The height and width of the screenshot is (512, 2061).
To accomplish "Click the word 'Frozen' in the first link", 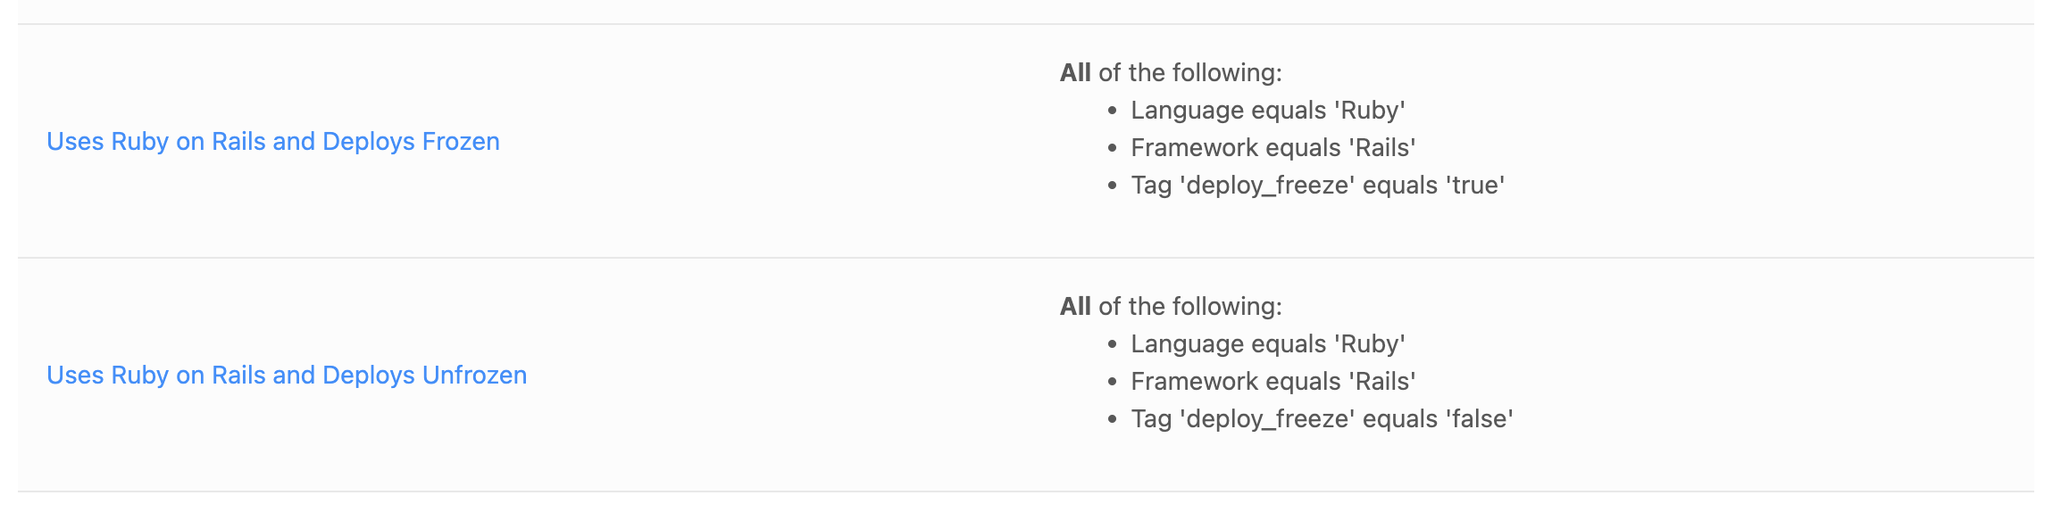I will [x=461, y=141].
